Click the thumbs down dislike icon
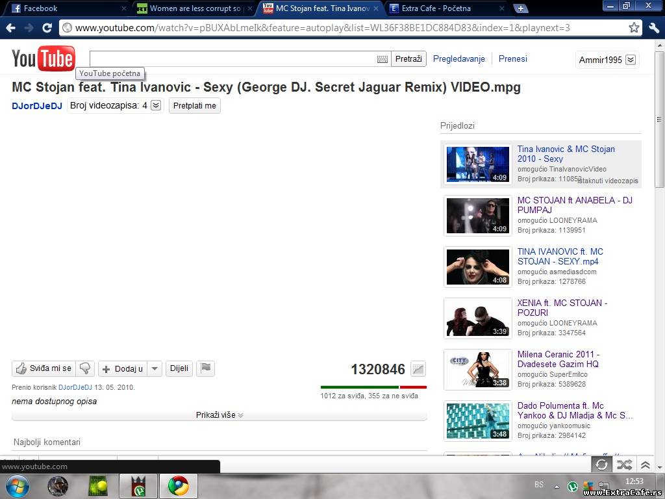Viewport: 665px width, 499px height. point(85,368)
